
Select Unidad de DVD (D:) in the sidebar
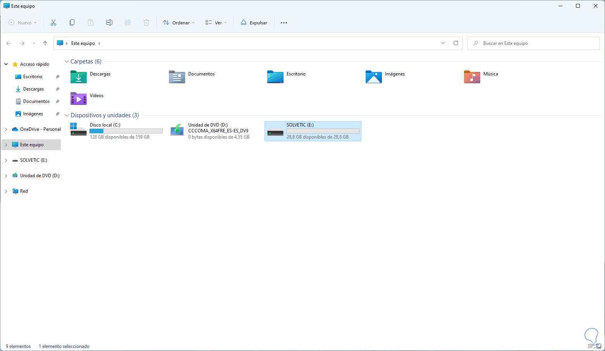[40, 176]
